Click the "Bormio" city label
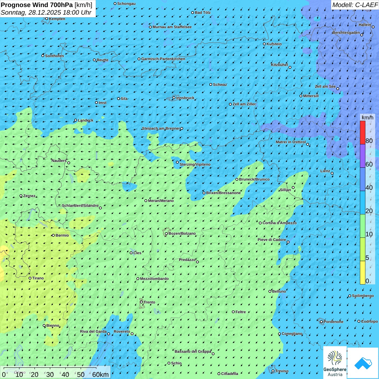Viewport: 379px width, 379px height. (x=62, y=235)
